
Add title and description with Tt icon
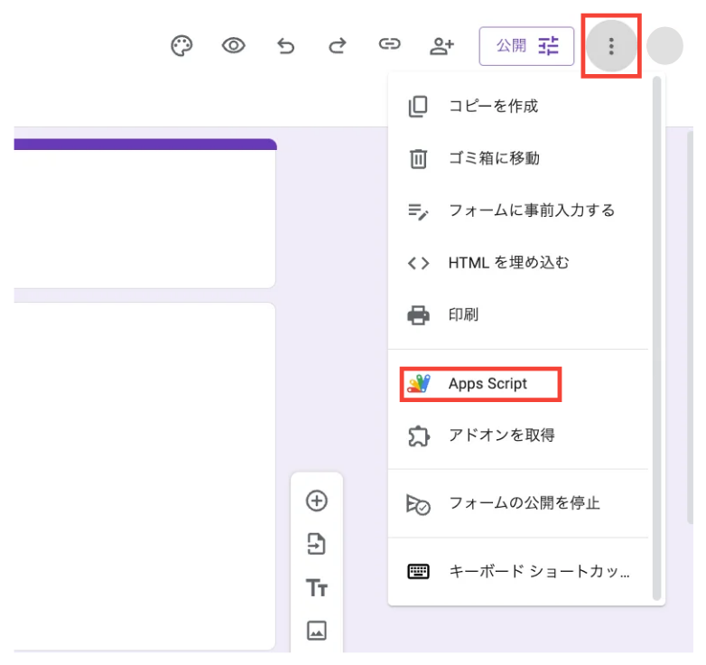coord(317,587)
